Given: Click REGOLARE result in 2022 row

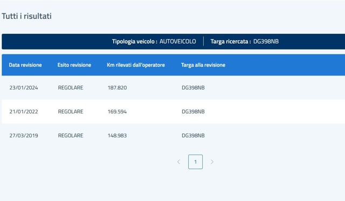Looking at the screenshot, I should pos(71,112).
